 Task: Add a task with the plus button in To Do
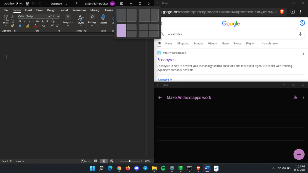pos(299,154)
